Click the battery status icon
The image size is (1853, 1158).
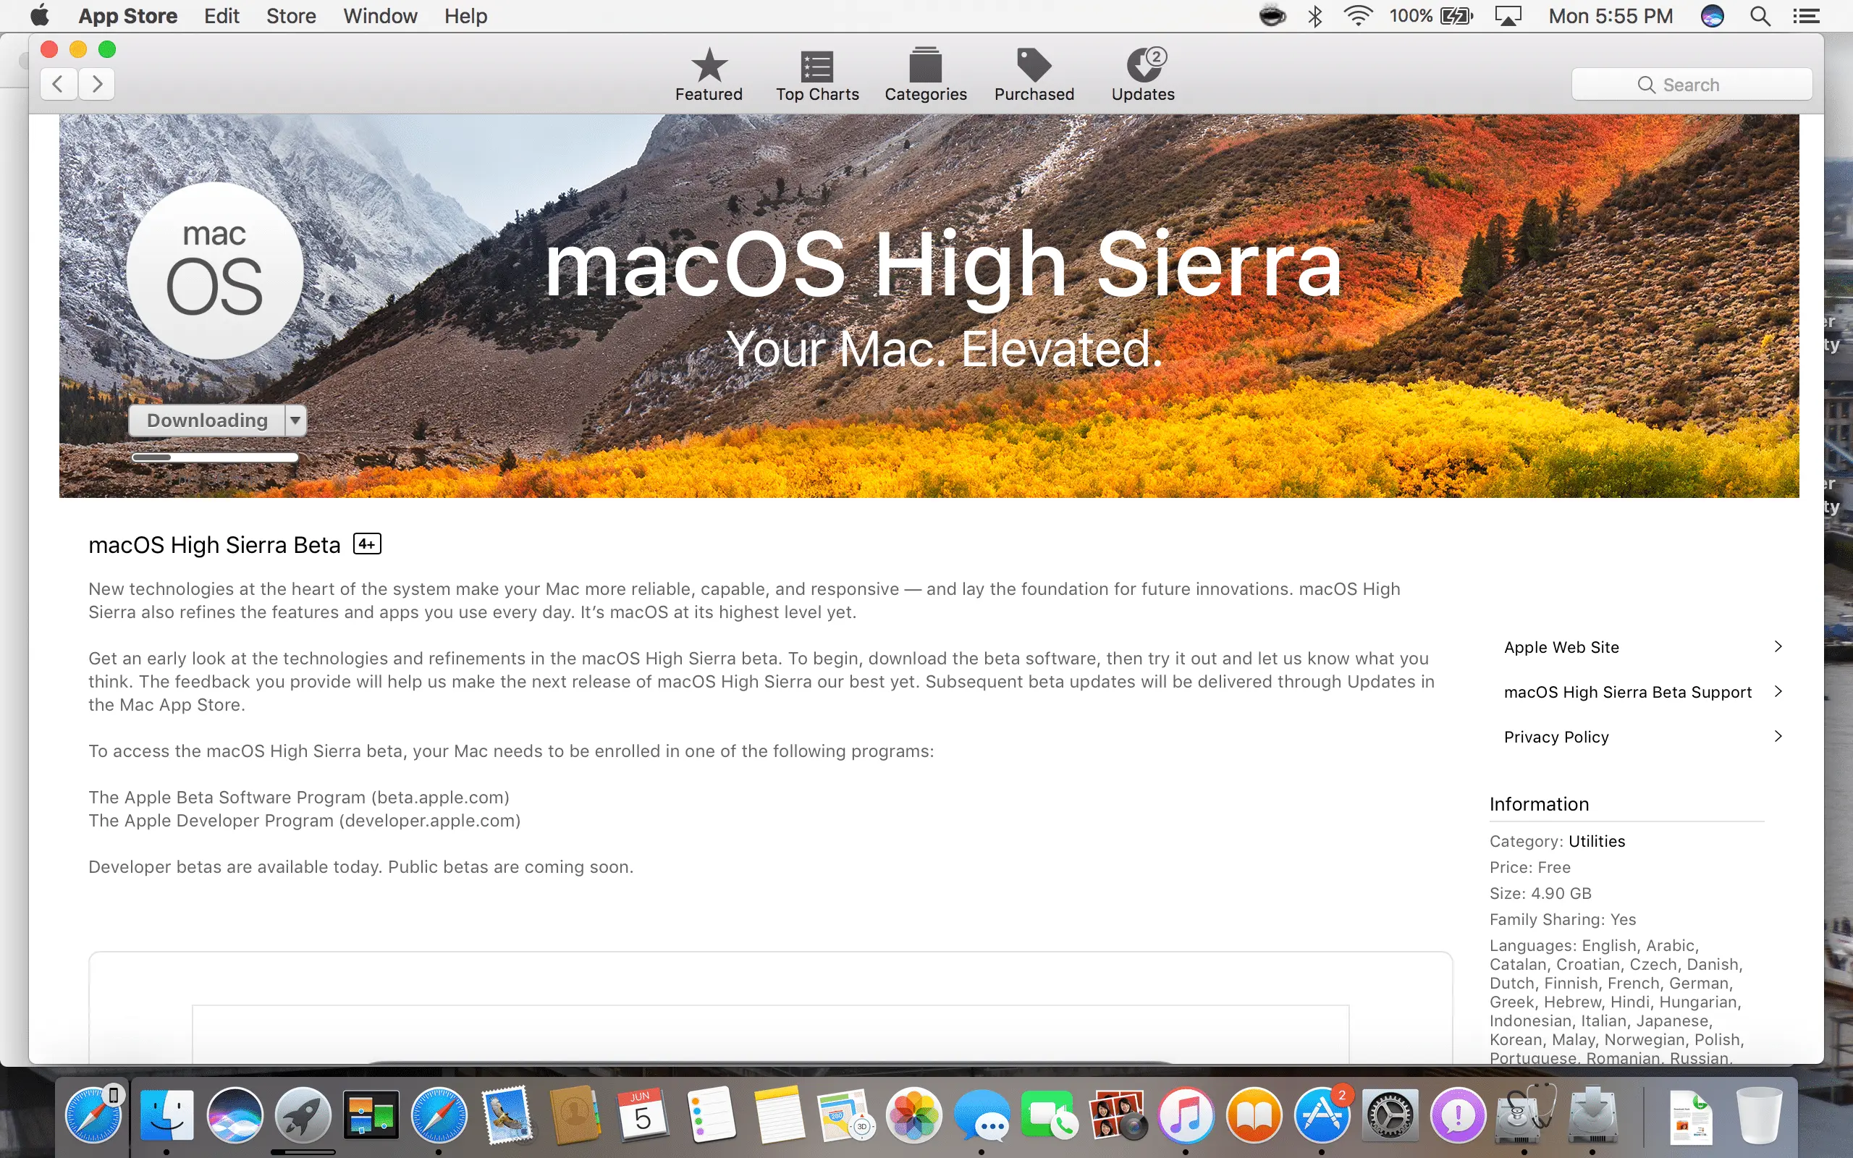(1456, 15)
